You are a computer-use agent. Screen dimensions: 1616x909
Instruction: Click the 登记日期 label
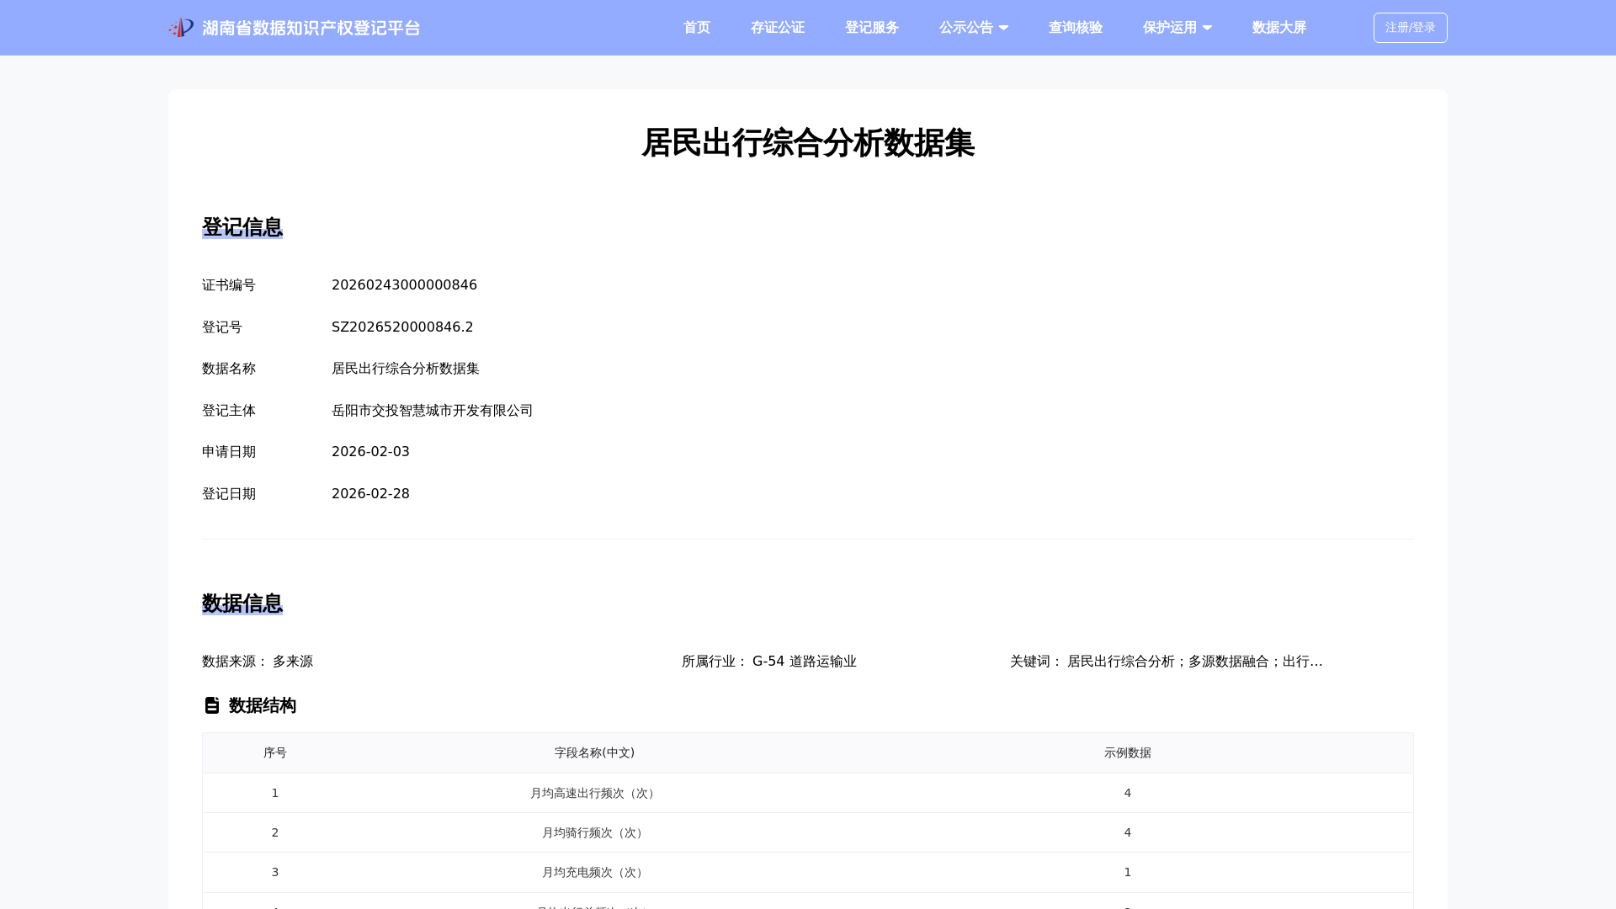click(229, 494)
